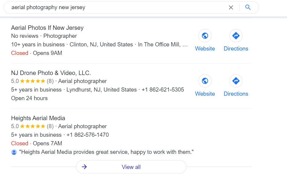This screenshot has width=287, height=176.
Task: Click the (8) reviews count for Heights Aerial Media
Action: (51, 126)
